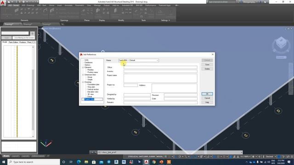Select Project info in the tree
The width and height of the screenshot is (294, 165).
point(89,99)
